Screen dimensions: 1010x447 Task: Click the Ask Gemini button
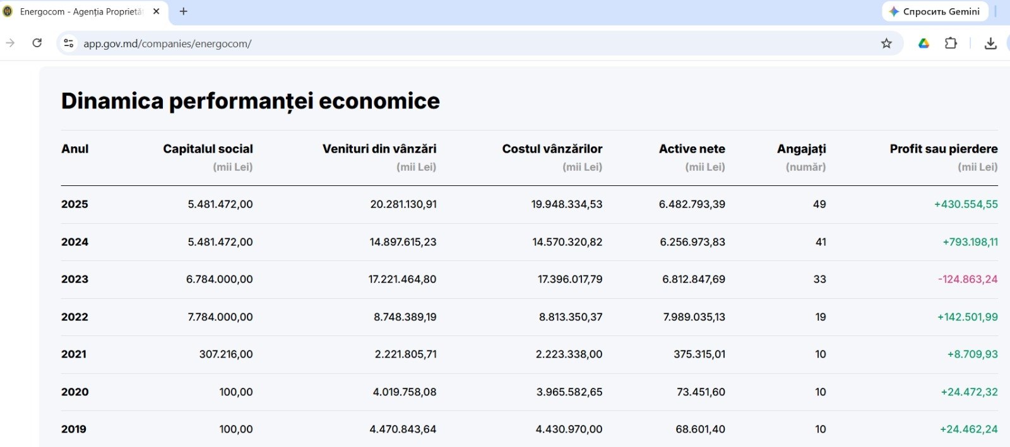(x=935, y=11)
